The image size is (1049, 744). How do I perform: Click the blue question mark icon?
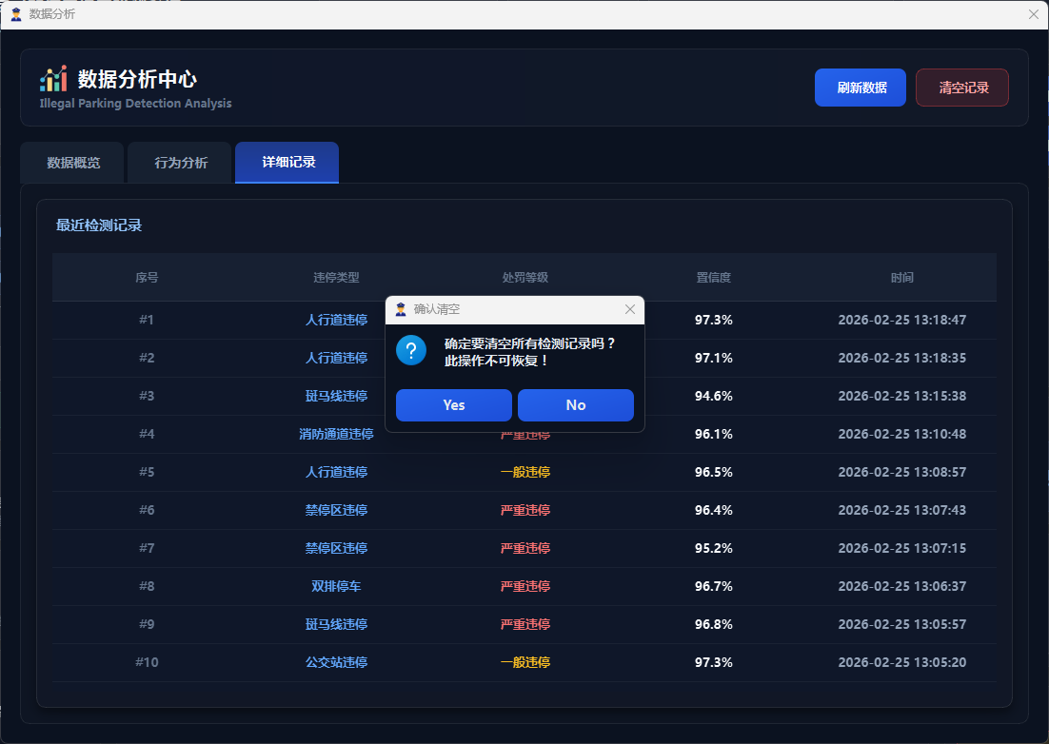(x=411, y=350)
